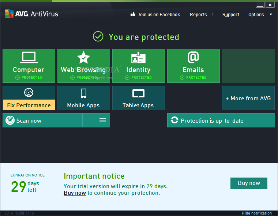Click the big protected checkmark icon

point(98,36)
